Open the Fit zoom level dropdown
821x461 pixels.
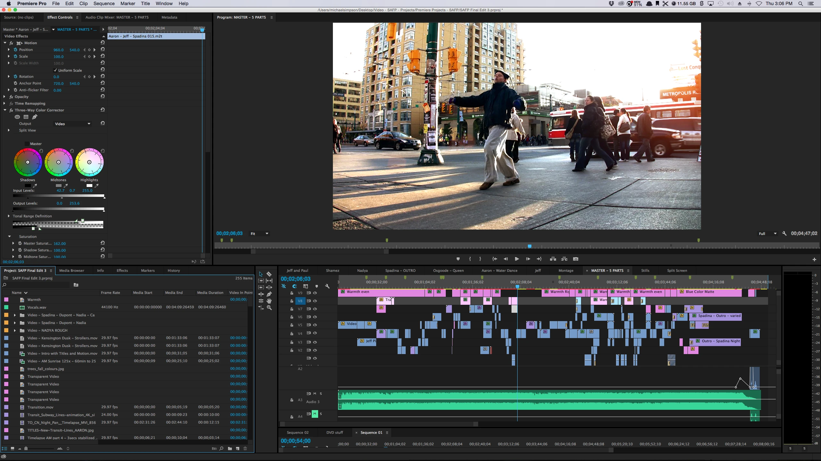(x=259, y=234)
